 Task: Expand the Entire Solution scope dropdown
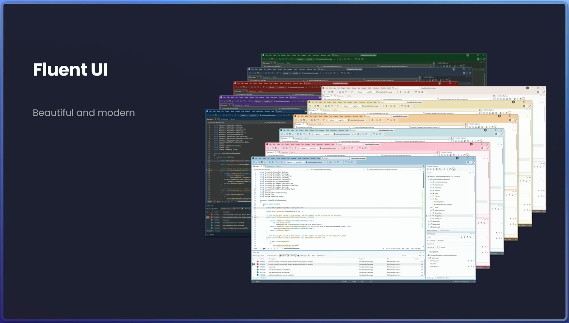(x=273, y=255)
